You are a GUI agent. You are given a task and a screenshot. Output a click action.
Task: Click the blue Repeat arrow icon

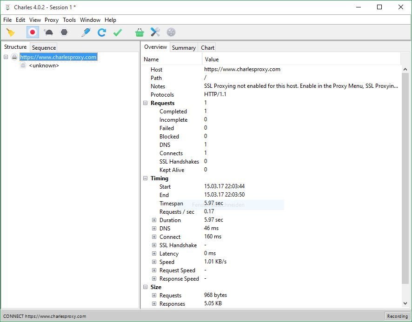pyautogui.click(x=101, y=33)
